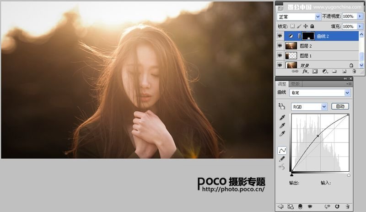Open the 不透明度 opacity slider arrow
The height and width of the screenshot is (212, 366).
coord(360,16)
